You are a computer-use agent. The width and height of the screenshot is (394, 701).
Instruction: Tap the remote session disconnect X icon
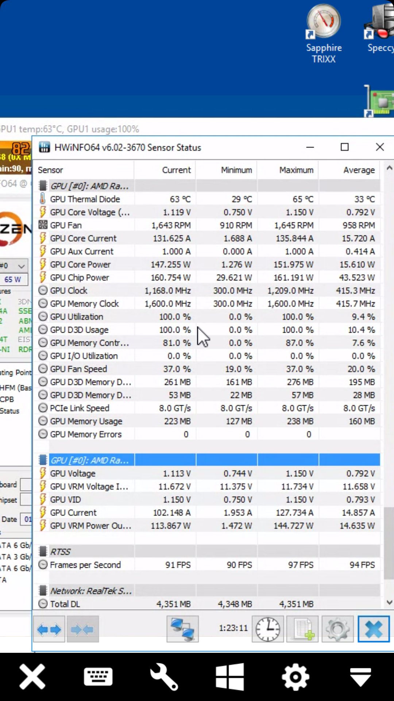(32, 677)
